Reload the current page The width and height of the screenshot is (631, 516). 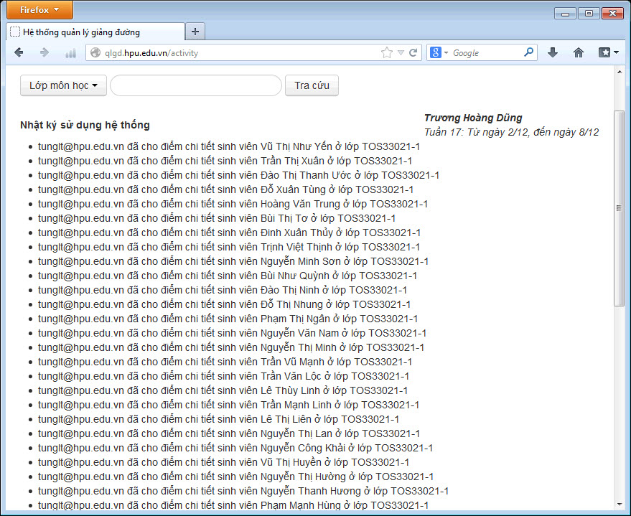tap(413, 52)
